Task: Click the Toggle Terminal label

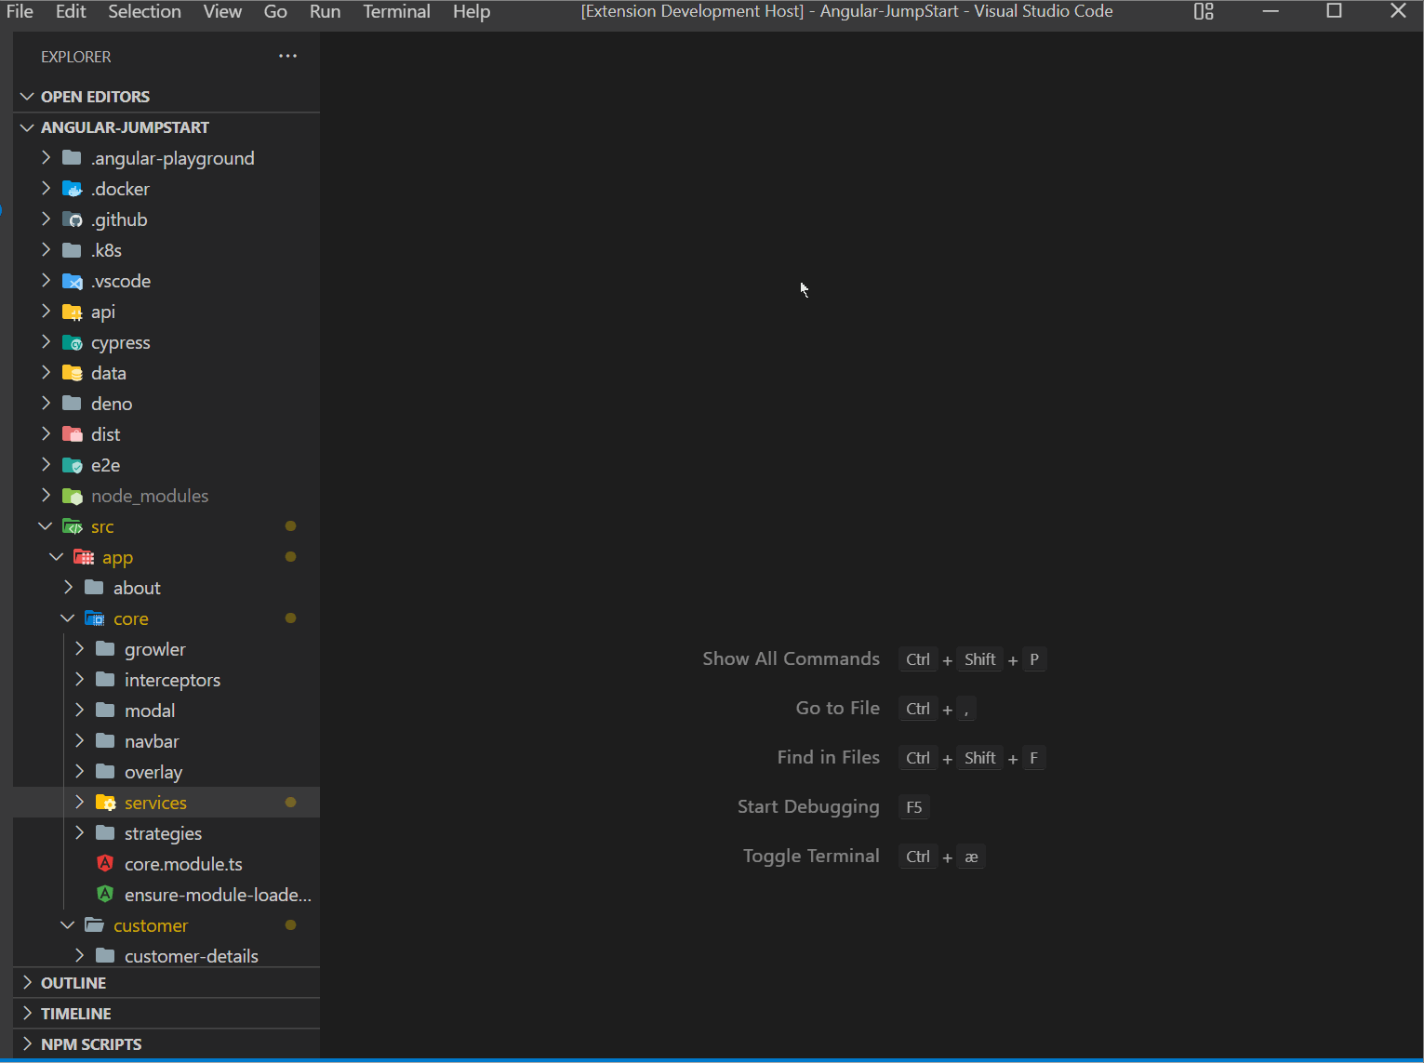Action: click(811, 856)
